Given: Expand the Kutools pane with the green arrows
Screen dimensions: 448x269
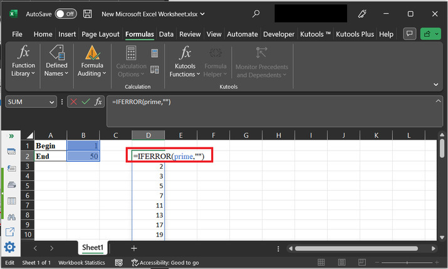Looking at the screenshot, I should point(11,136).
